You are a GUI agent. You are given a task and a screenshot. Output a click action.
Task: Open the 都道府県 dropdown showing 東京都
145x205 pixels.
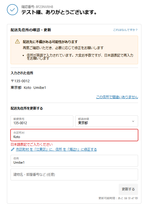(x=107, y=121)
